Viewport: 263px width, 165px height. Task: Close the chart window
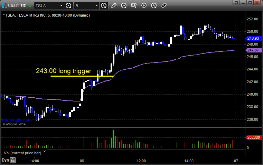[257, 2]
